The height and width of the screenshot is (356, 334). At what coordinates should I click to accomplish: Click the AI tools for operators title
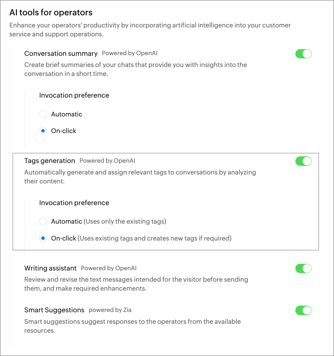tap(51, 12)
